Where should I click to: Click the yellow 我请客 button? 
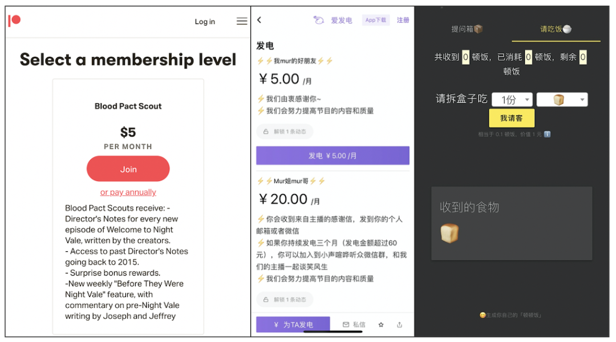pos(512,118)
